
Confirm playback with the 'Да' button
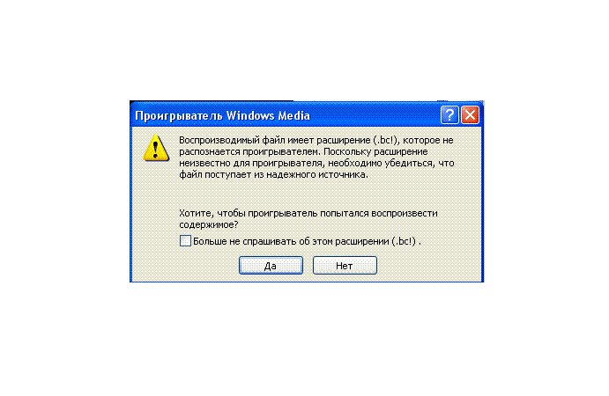[x=271, y=266]
